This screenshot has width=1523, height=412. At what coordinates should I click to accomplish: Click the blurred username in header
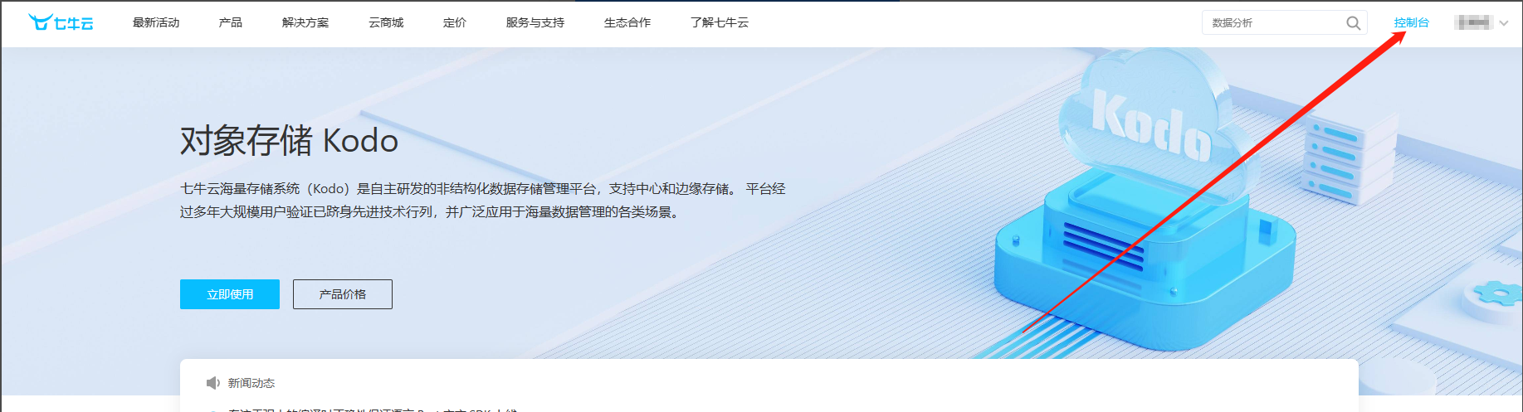click(1474, 22)
